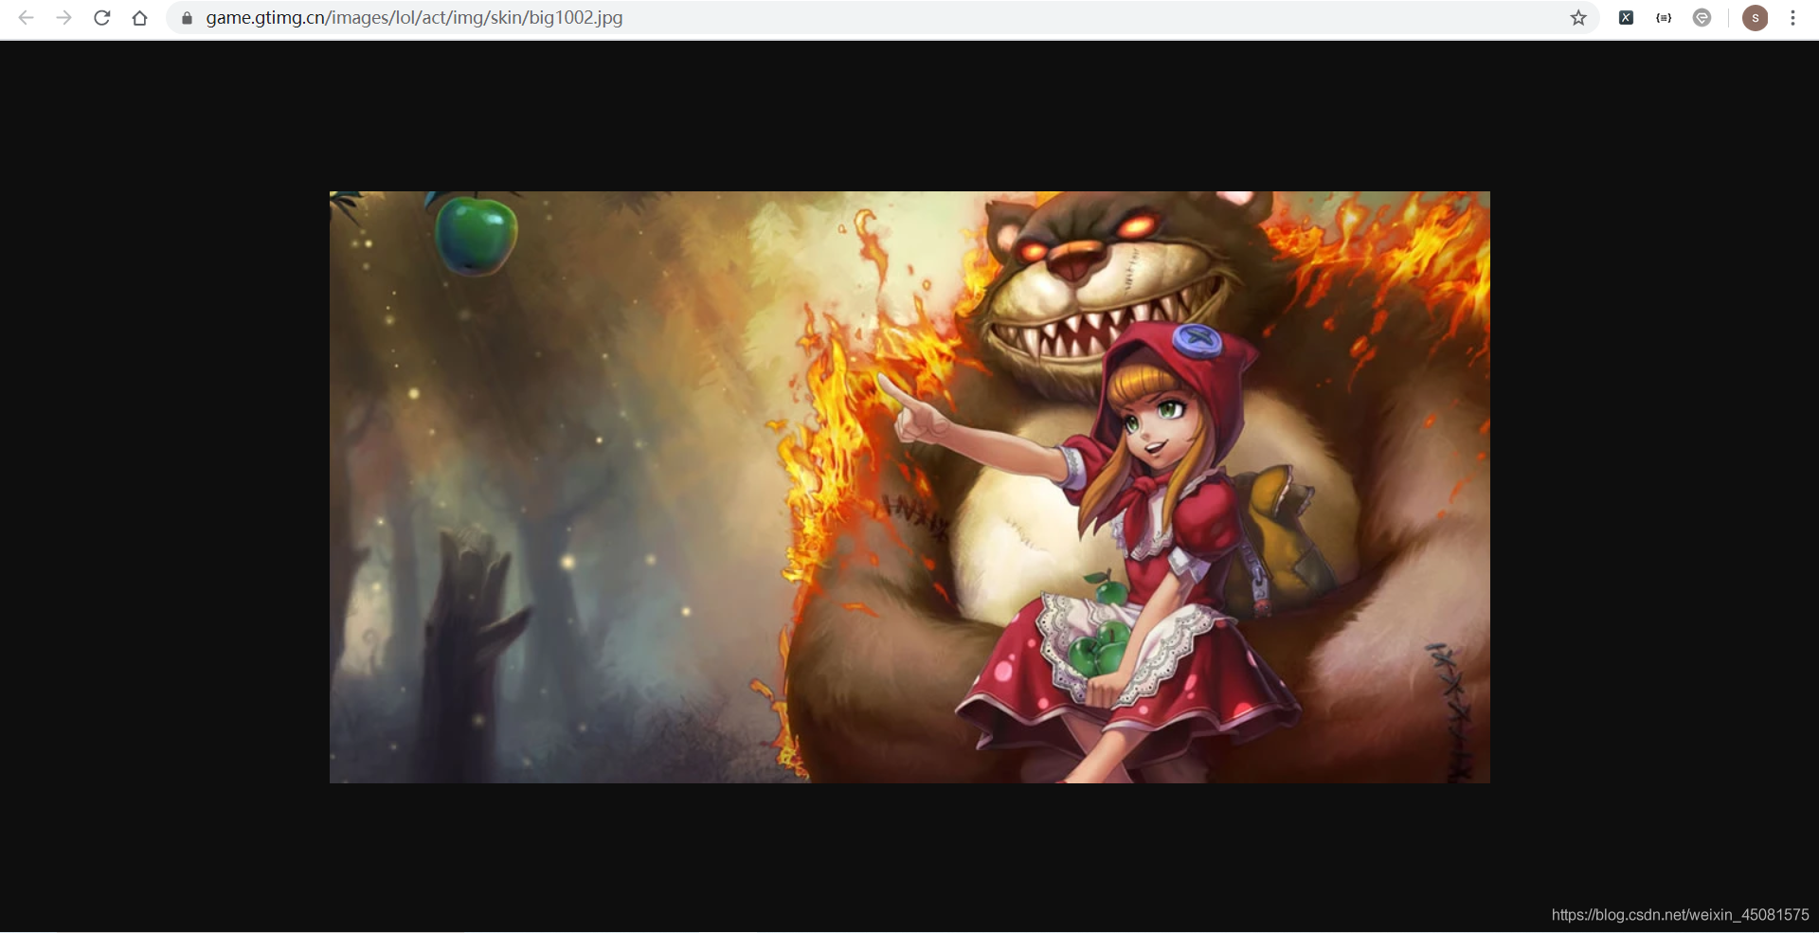
Task: Go forward to the next page
Action: [63, 18]
